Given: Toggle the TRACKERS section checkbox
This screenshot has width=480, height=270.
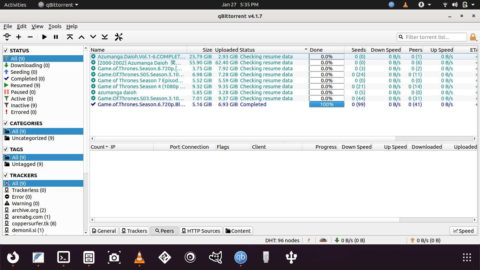Looking at the screenshot, I should (6, 175).
